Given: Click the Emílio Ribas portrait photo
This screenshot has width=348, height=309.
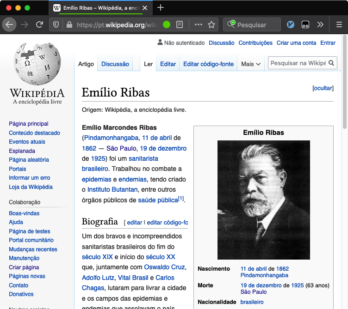Looking at the screenshot, I should click(264, 200).
